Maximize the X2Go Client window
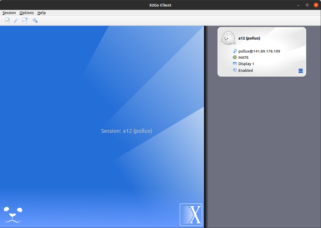The width and height of the screenshot is (321, 228). [307, 5]
